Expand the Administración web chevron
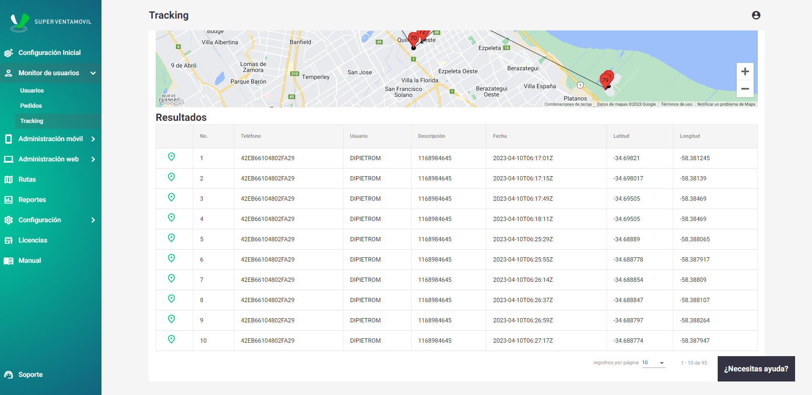Screen dimensions: 812x395 [x=93, y=159]
